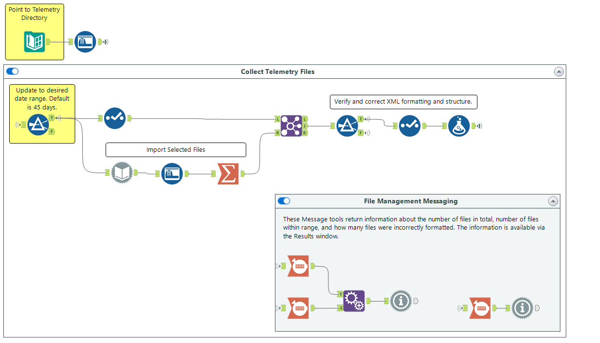The image size is (600, 343).
Task: Collapse the File Management Messaging container
Action: [553, 201]
